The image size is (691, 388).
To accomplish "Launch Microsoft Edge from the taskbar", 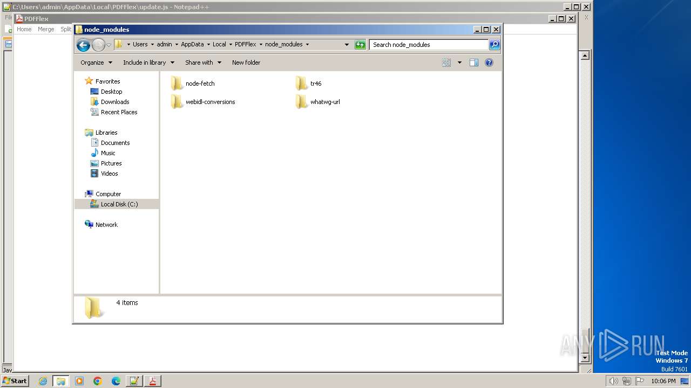I will tap(116, 381).
